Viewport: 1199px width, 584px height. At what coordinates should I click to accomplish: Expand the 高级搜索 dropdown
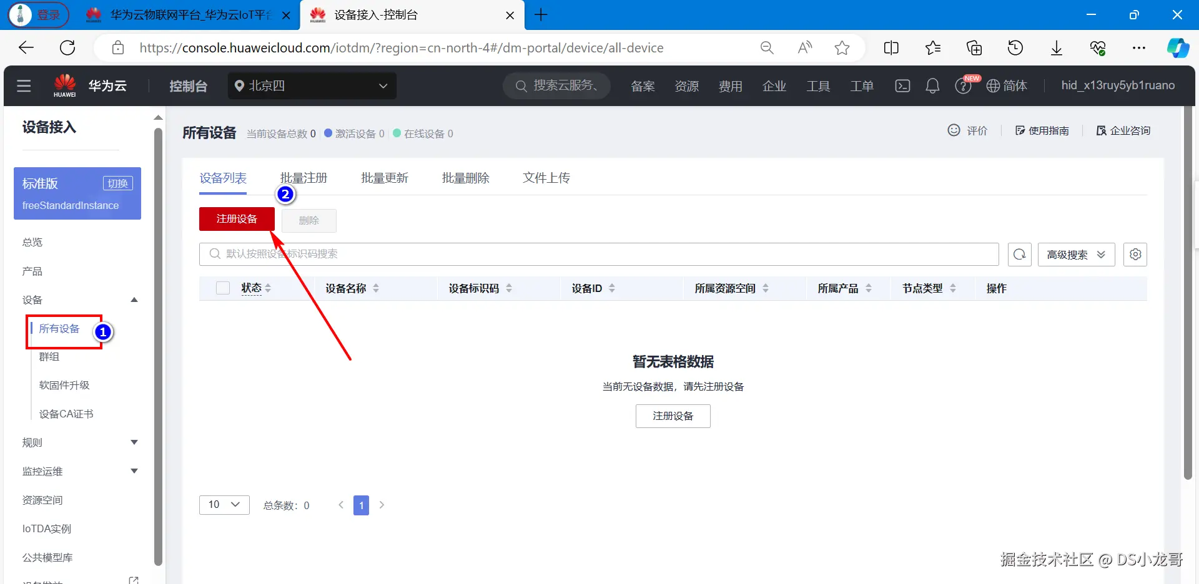click(x=1077, y=254)
